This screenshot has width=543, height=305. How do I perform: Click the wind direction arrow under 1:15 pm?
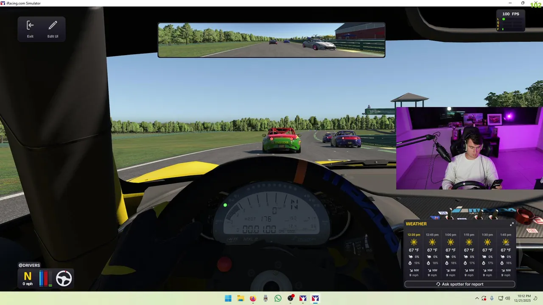[466, 270]
